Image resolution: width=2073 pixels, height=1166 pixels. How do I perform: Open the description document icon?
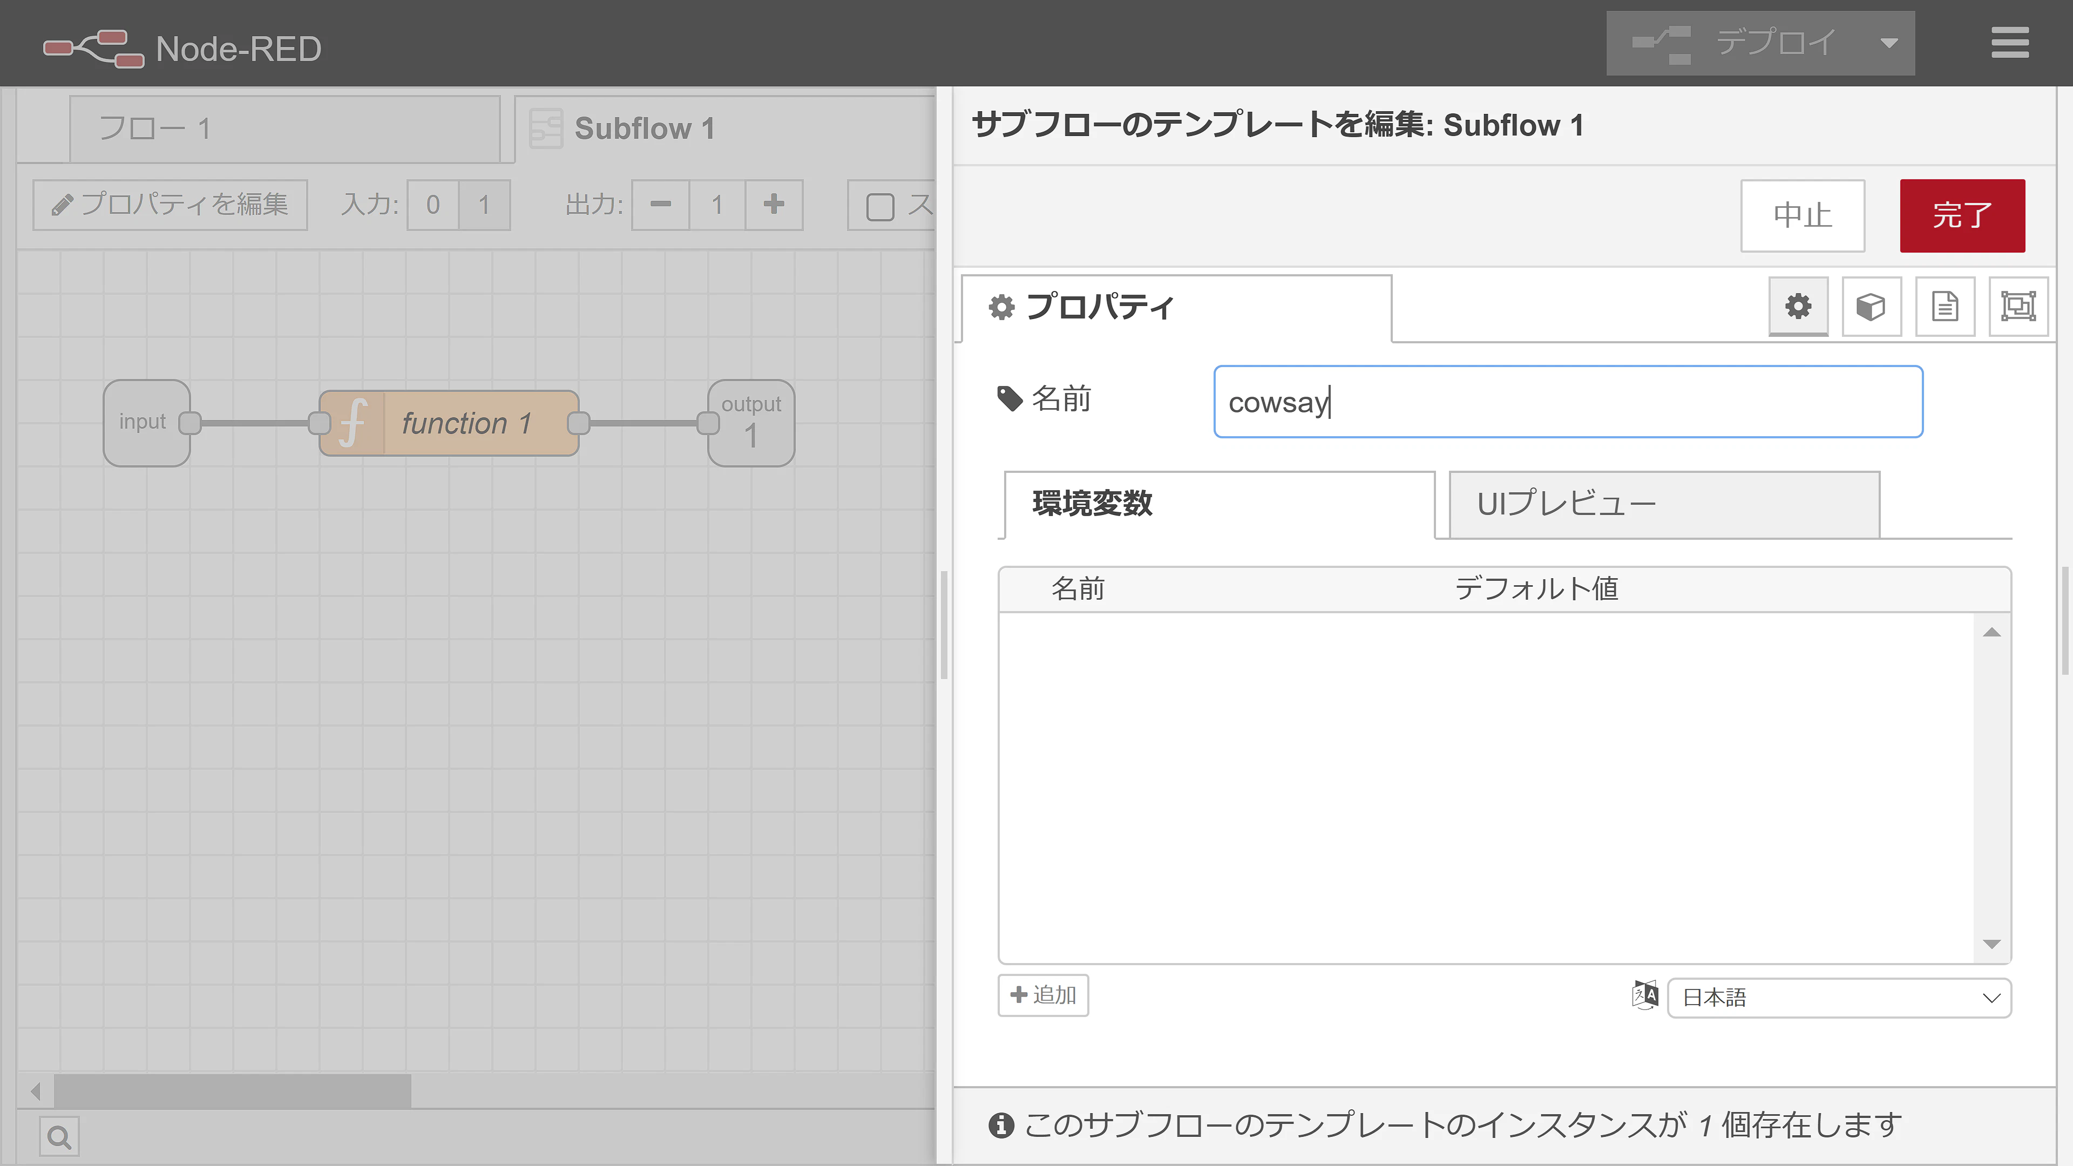[x=1945, y=306]
